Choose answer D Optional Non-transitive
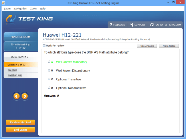Screen dimensions: 186x139 49,88
